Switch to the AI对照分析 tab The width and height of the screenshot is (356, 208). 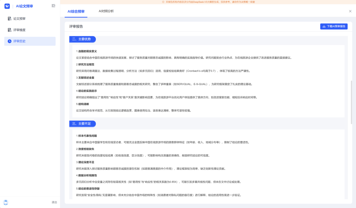click(x=106, y=11)
